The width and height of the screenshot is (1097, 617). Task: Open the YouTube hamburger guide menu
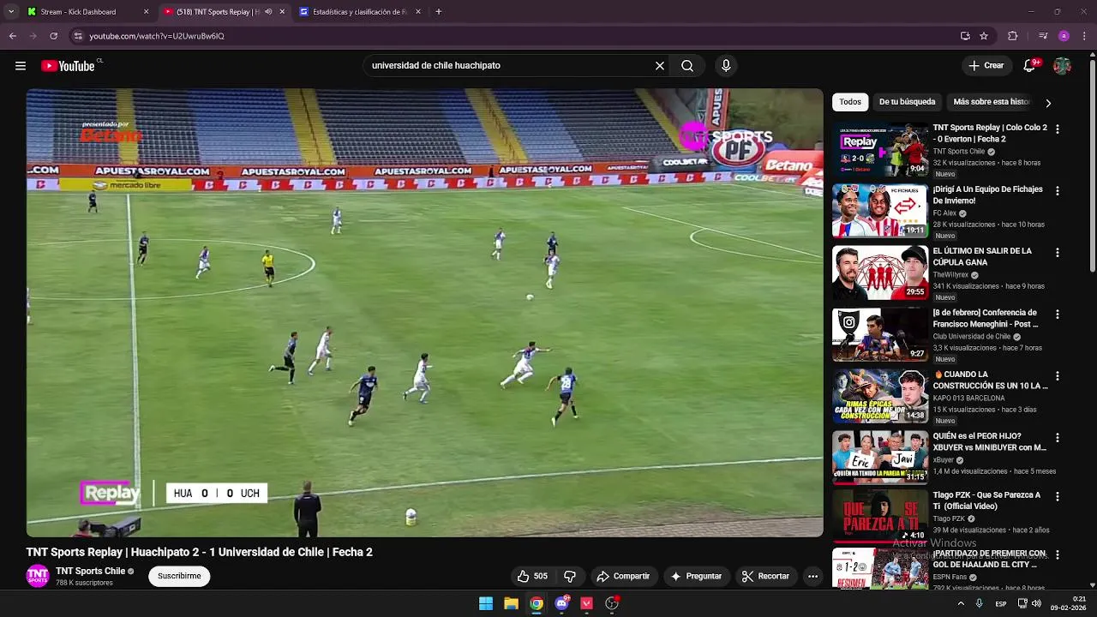click(21, 66)
